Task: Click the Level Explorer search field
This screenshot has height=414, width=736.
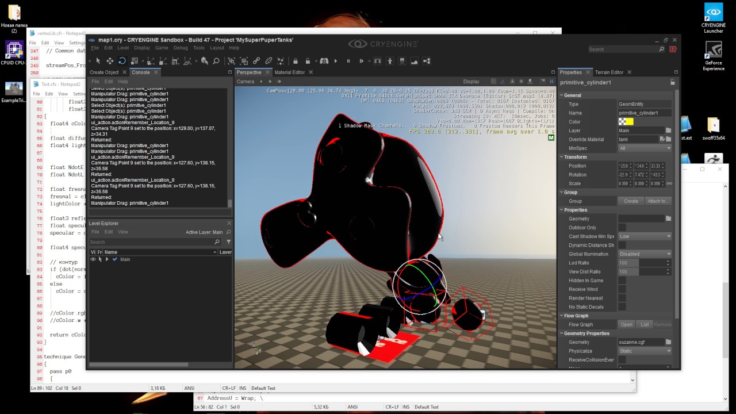Action: coord(155,242)
